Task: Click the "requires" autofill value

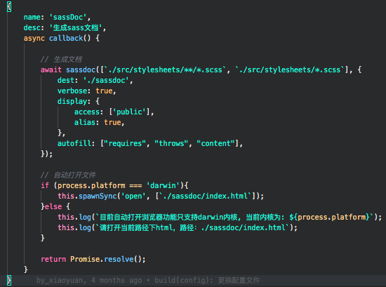Action: pos(125,143)
